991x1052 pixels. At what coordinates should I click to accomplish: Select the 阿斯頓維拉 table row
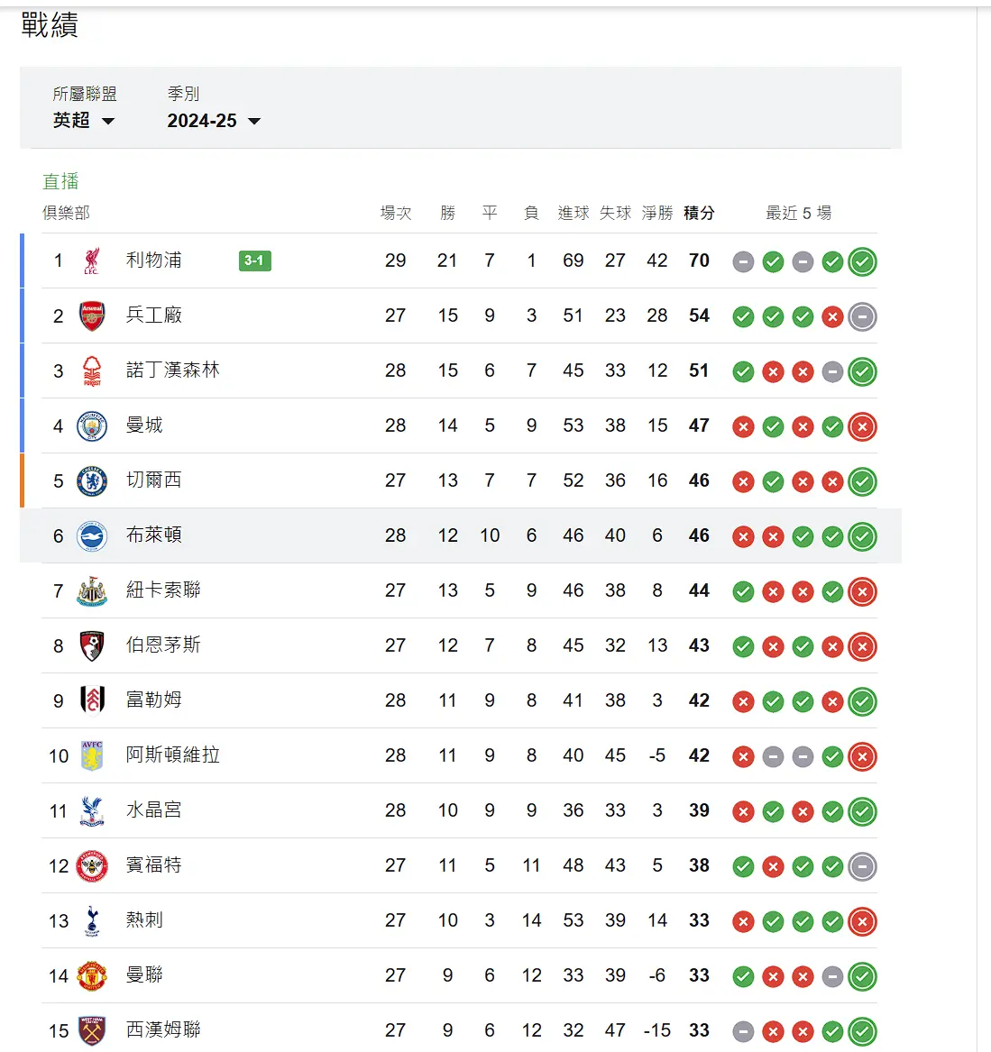[x=460, y=755]
